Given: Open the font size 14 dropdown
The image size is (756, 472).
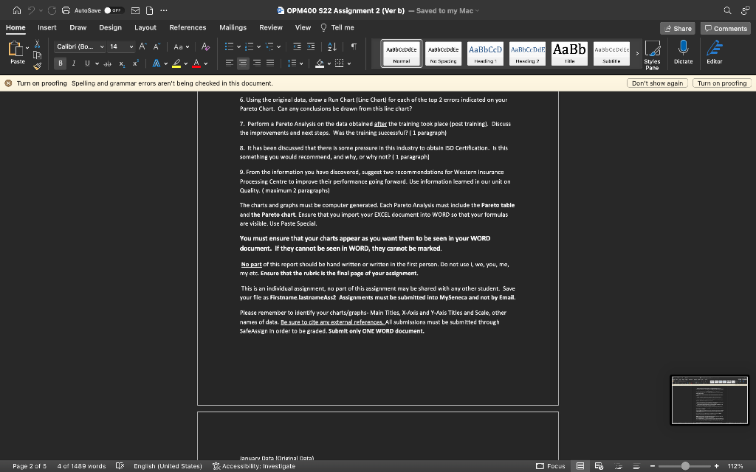Looking at the screenshot, I should coord(120,46).
